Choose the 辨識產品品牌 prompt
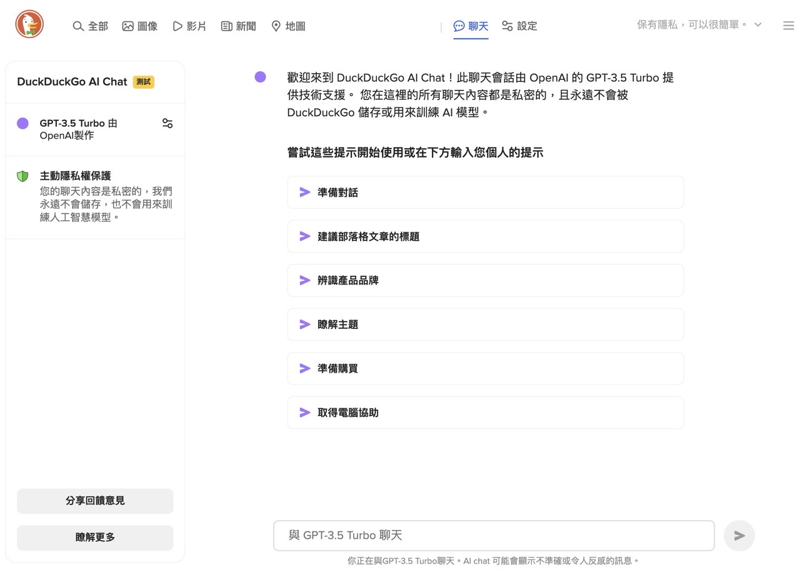 (x=486, y=280)
